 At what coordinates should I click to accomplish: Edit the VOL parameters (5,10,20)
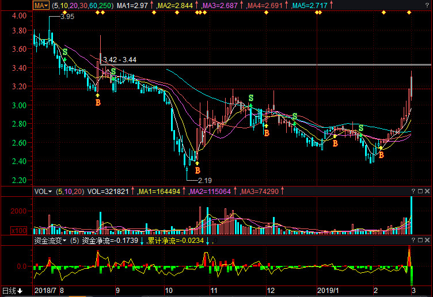point(69,191)
